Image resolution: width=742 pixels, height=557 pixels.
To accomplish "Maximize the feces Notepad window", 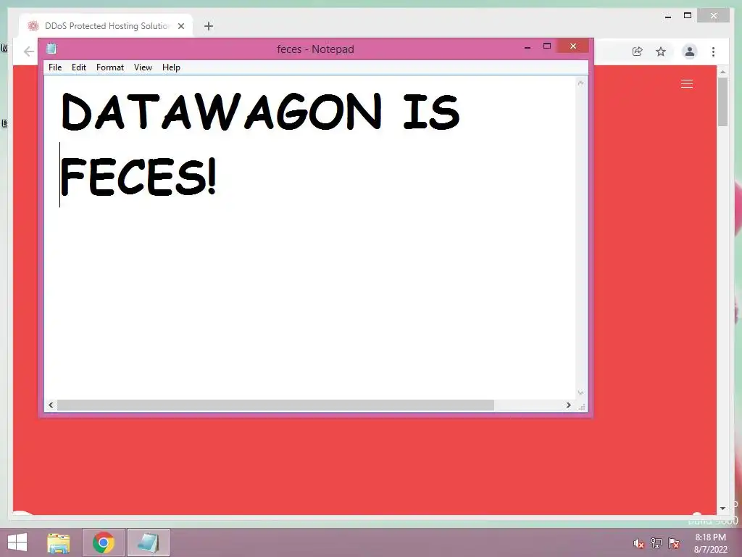I will click(x=547, y=46).
